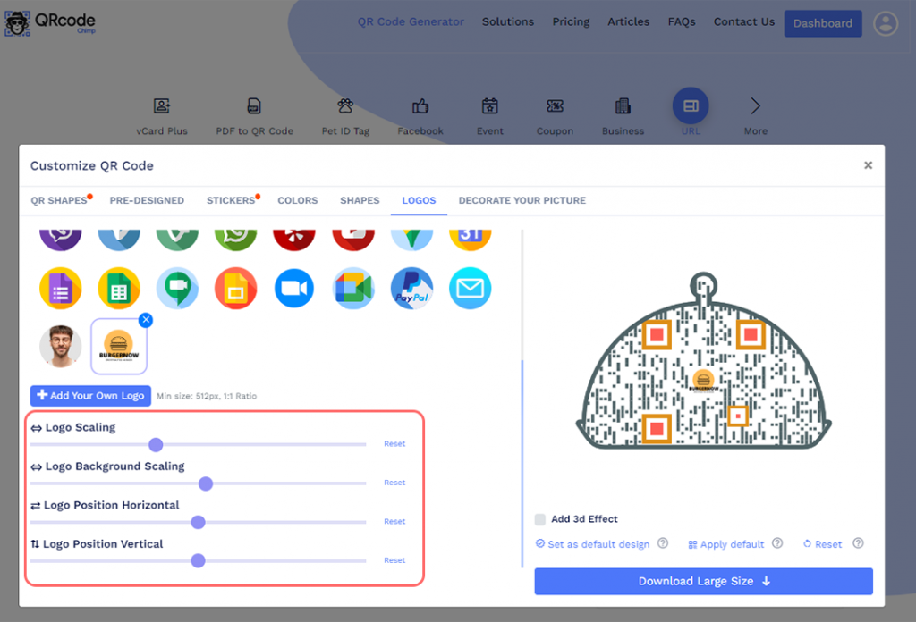Screen dimensions: 916x622
Task: Open the user account avatar icon
Action: pos(886,23)
